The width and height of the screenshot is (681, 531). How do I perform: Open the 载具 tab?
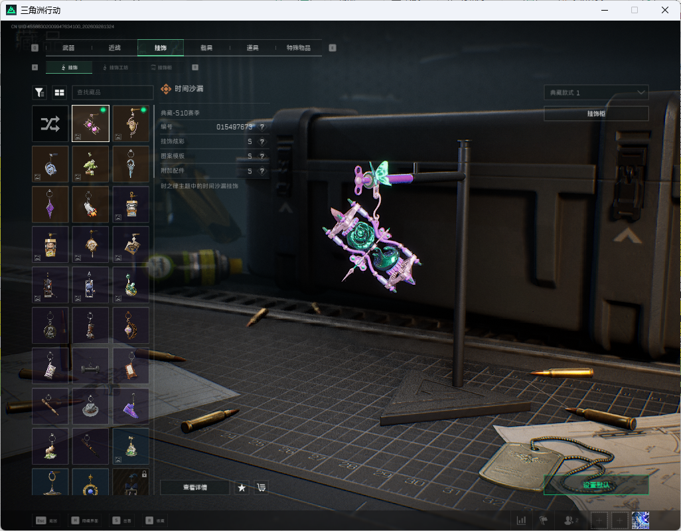point(206,48)
